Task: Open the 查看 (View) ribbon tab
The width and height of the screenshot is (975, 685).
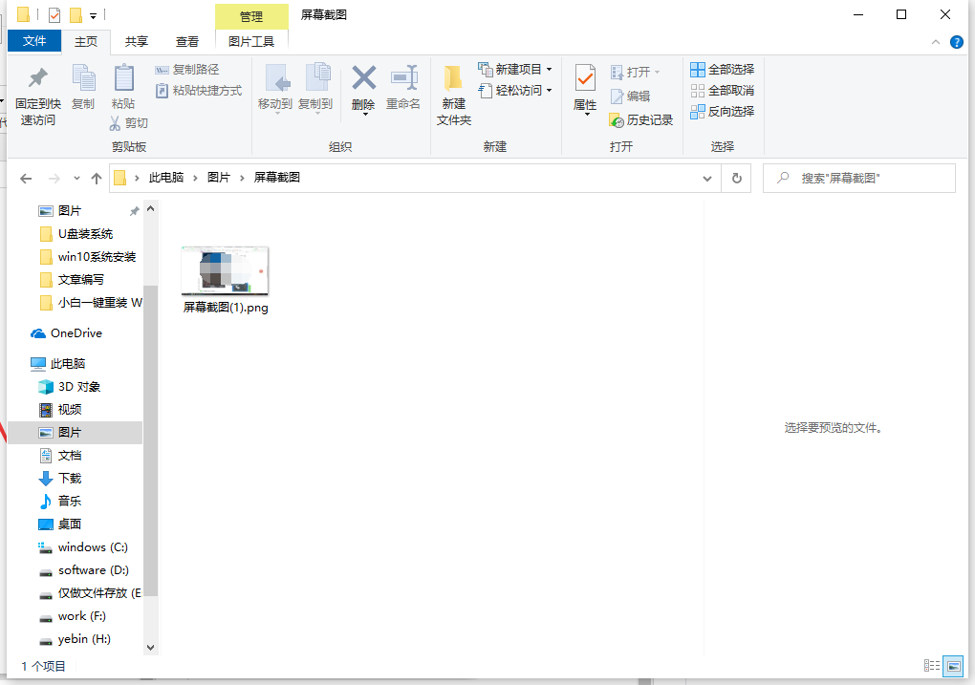Action: click(x=187, y=42)
